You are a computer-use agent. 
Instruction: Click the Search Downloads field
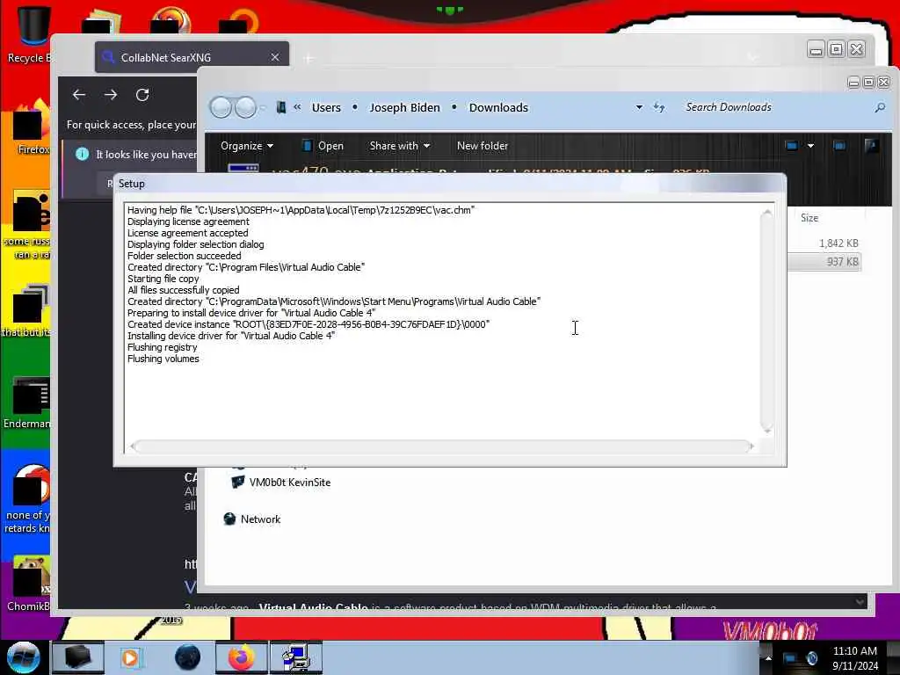pos(775,107)
